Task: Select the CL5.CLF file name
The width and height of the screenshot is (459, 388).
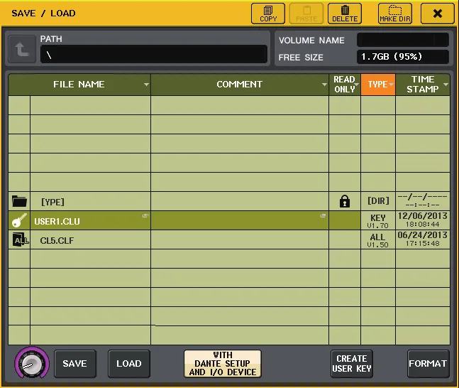Action: tap(57, 240)
